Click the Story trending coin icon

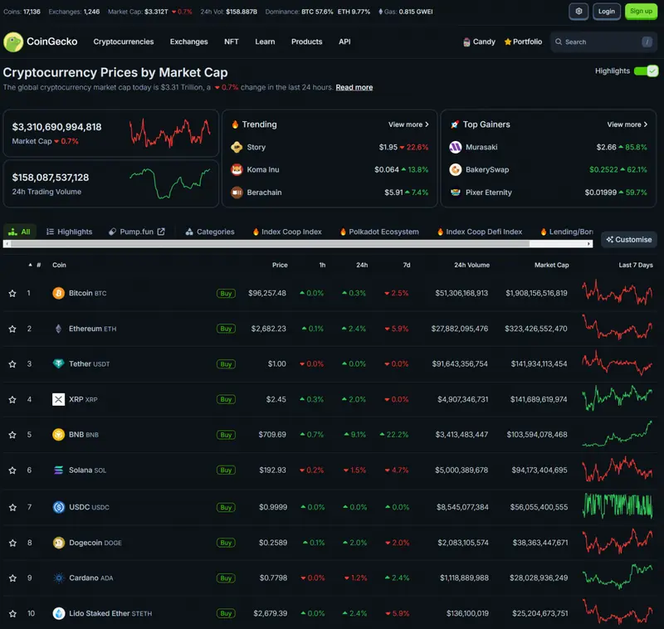pyautogui.click(x=237, y=147)
